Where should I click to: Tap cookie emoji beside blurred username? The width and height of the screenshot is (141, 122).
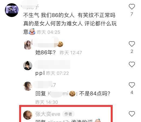tap(60, 44)
